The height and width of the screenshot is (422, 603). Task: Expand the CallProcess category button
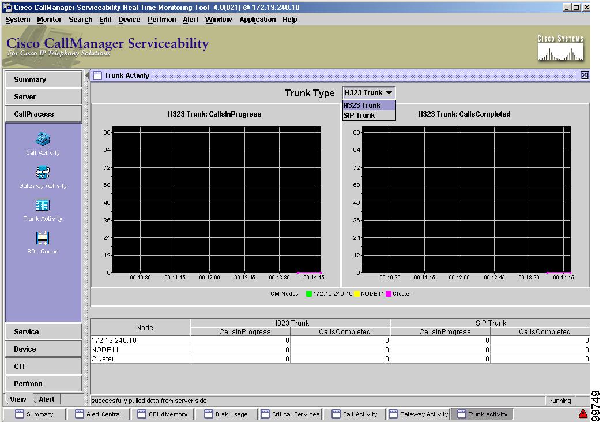[43, 114]
